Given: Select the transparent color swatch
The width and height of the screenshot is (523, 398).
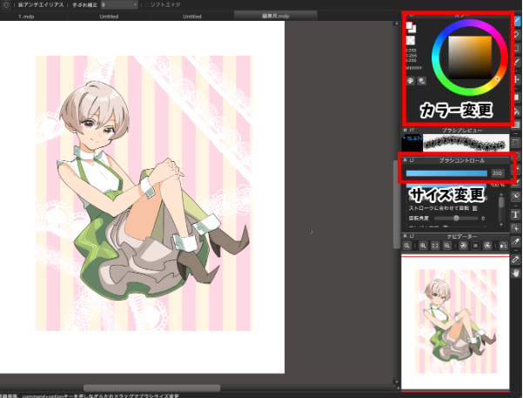Looking at the screenshot, I should (410, 40).
